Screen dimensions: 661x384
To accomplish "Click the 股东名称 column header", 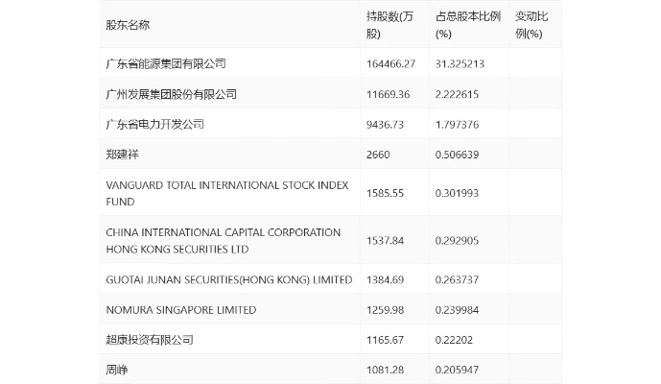I will pyautogui.click(x=128, y=25).
